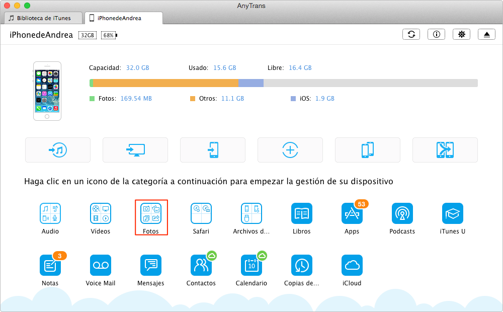503x312 pixels.
Task: Open the Copias de... backup category
Action: click(301, 265)
